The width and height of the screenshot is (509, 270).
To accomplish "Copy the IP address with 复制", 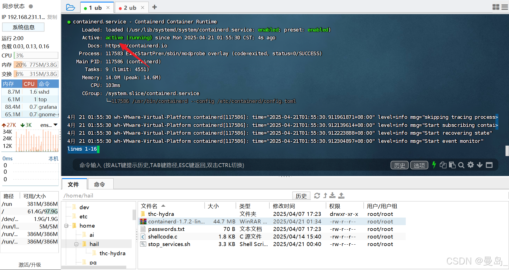I will [52, 17].
